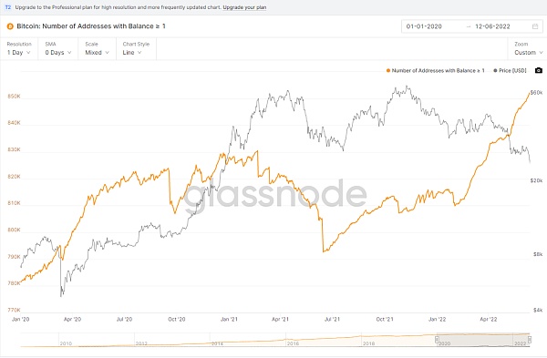Toggle the Number of Addresses legend series
The width and height of the screenshot is (547, 358).
(x=436, y=71)
